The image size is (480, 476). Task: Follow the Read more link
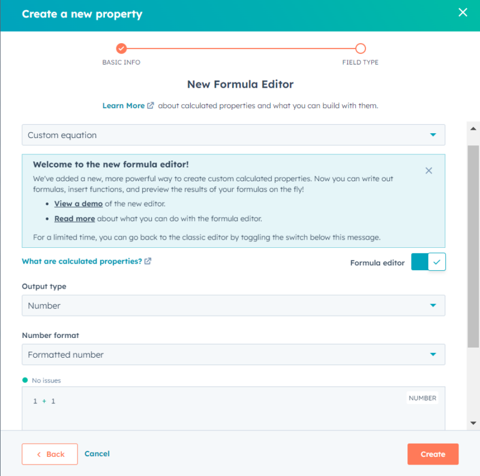pos(74,218)
